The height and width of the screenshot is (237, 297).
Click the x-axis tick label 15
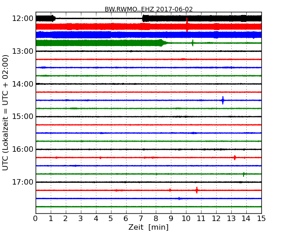pos(261,219)
